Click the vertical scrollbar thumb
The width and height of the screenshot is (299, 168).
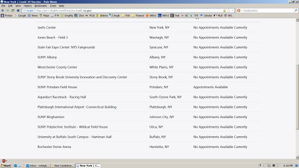pos(297,97)
